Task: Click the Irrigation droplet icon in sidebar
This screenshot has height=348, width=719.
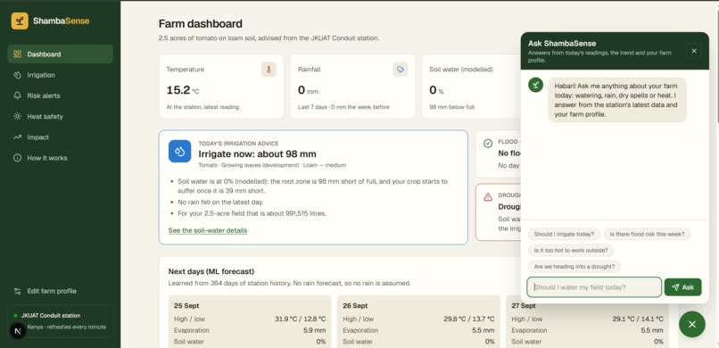Action: pyautogui.click(x=18, y=75)
